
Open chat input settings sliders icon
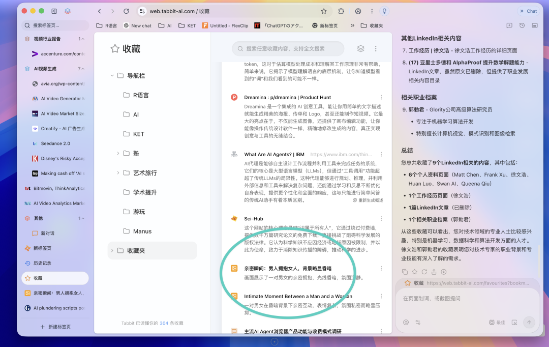(x=418, y=322)
